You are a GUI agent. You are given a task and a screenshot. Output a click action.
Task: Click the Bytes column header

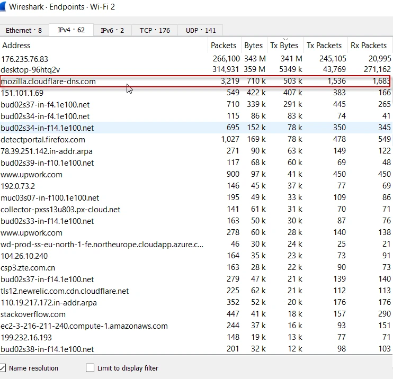(254, 46)
